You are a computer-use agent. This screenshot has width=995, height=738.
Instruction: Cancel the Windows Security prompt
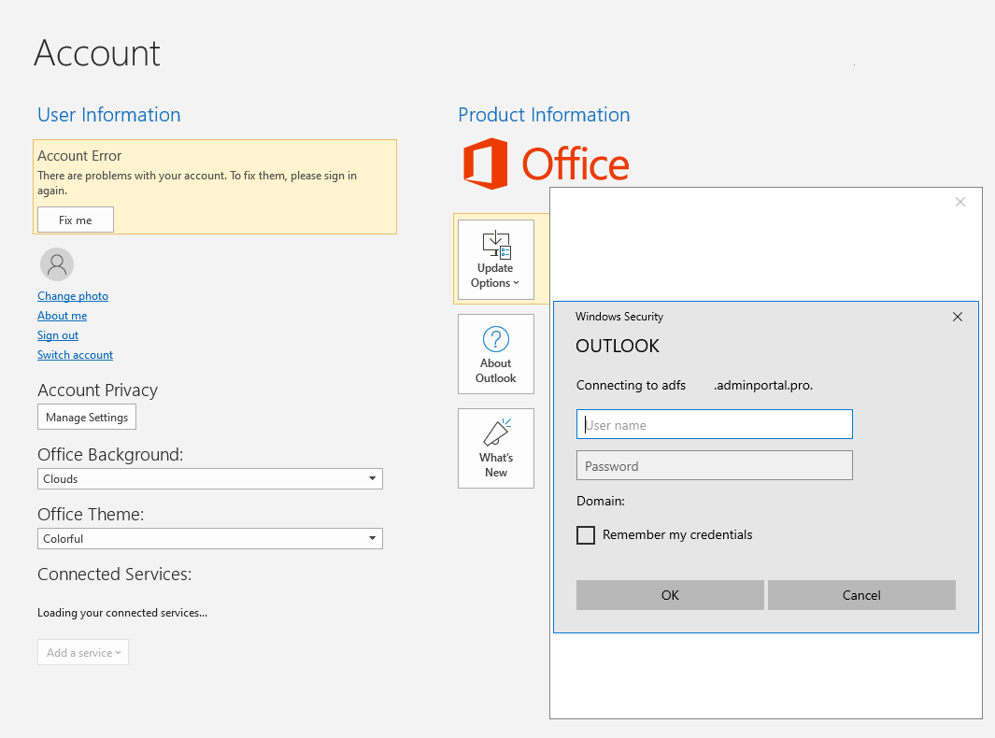click(x=861, y=595)
